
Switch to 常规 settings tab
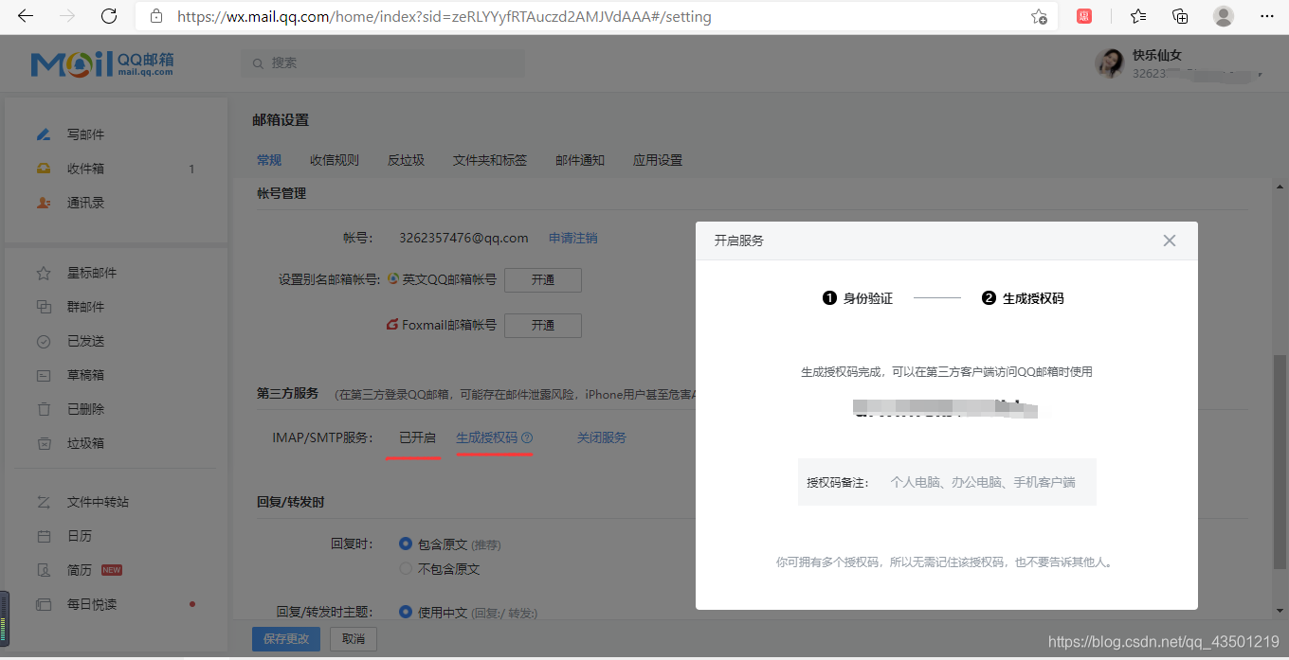[269, 160]
